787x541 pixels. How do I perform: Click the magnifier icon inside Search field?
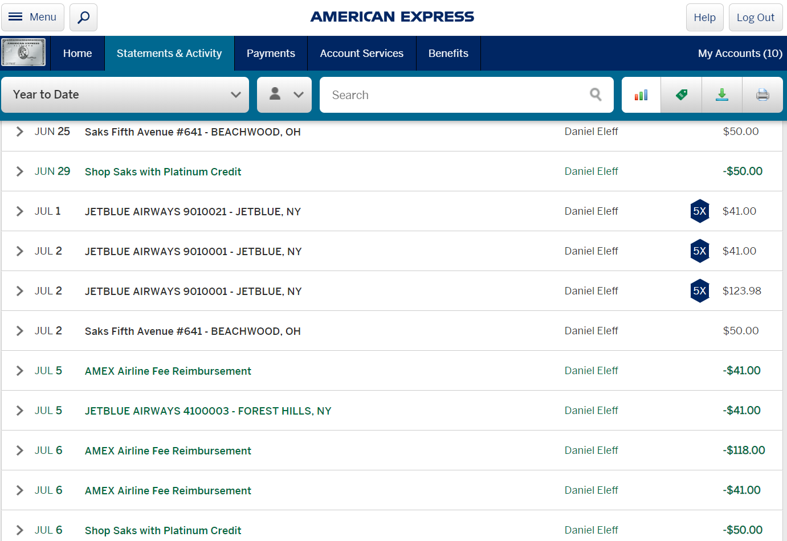596,95
